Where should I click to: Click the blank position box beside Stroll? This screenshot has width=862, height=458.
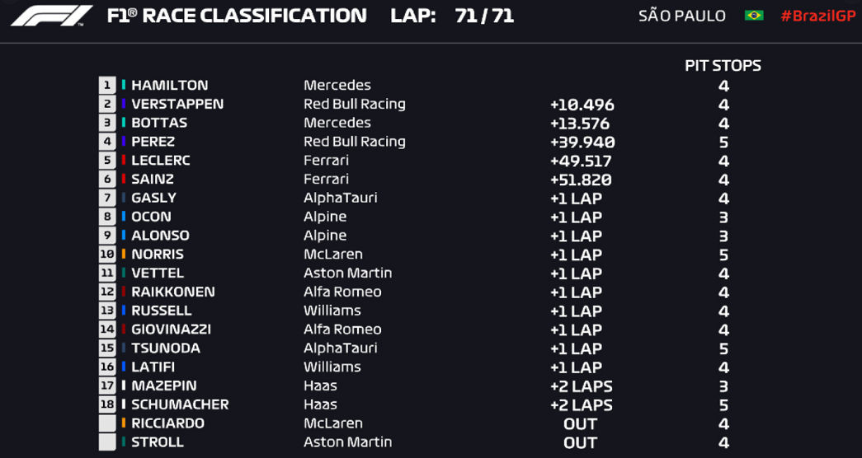(107, 442)
